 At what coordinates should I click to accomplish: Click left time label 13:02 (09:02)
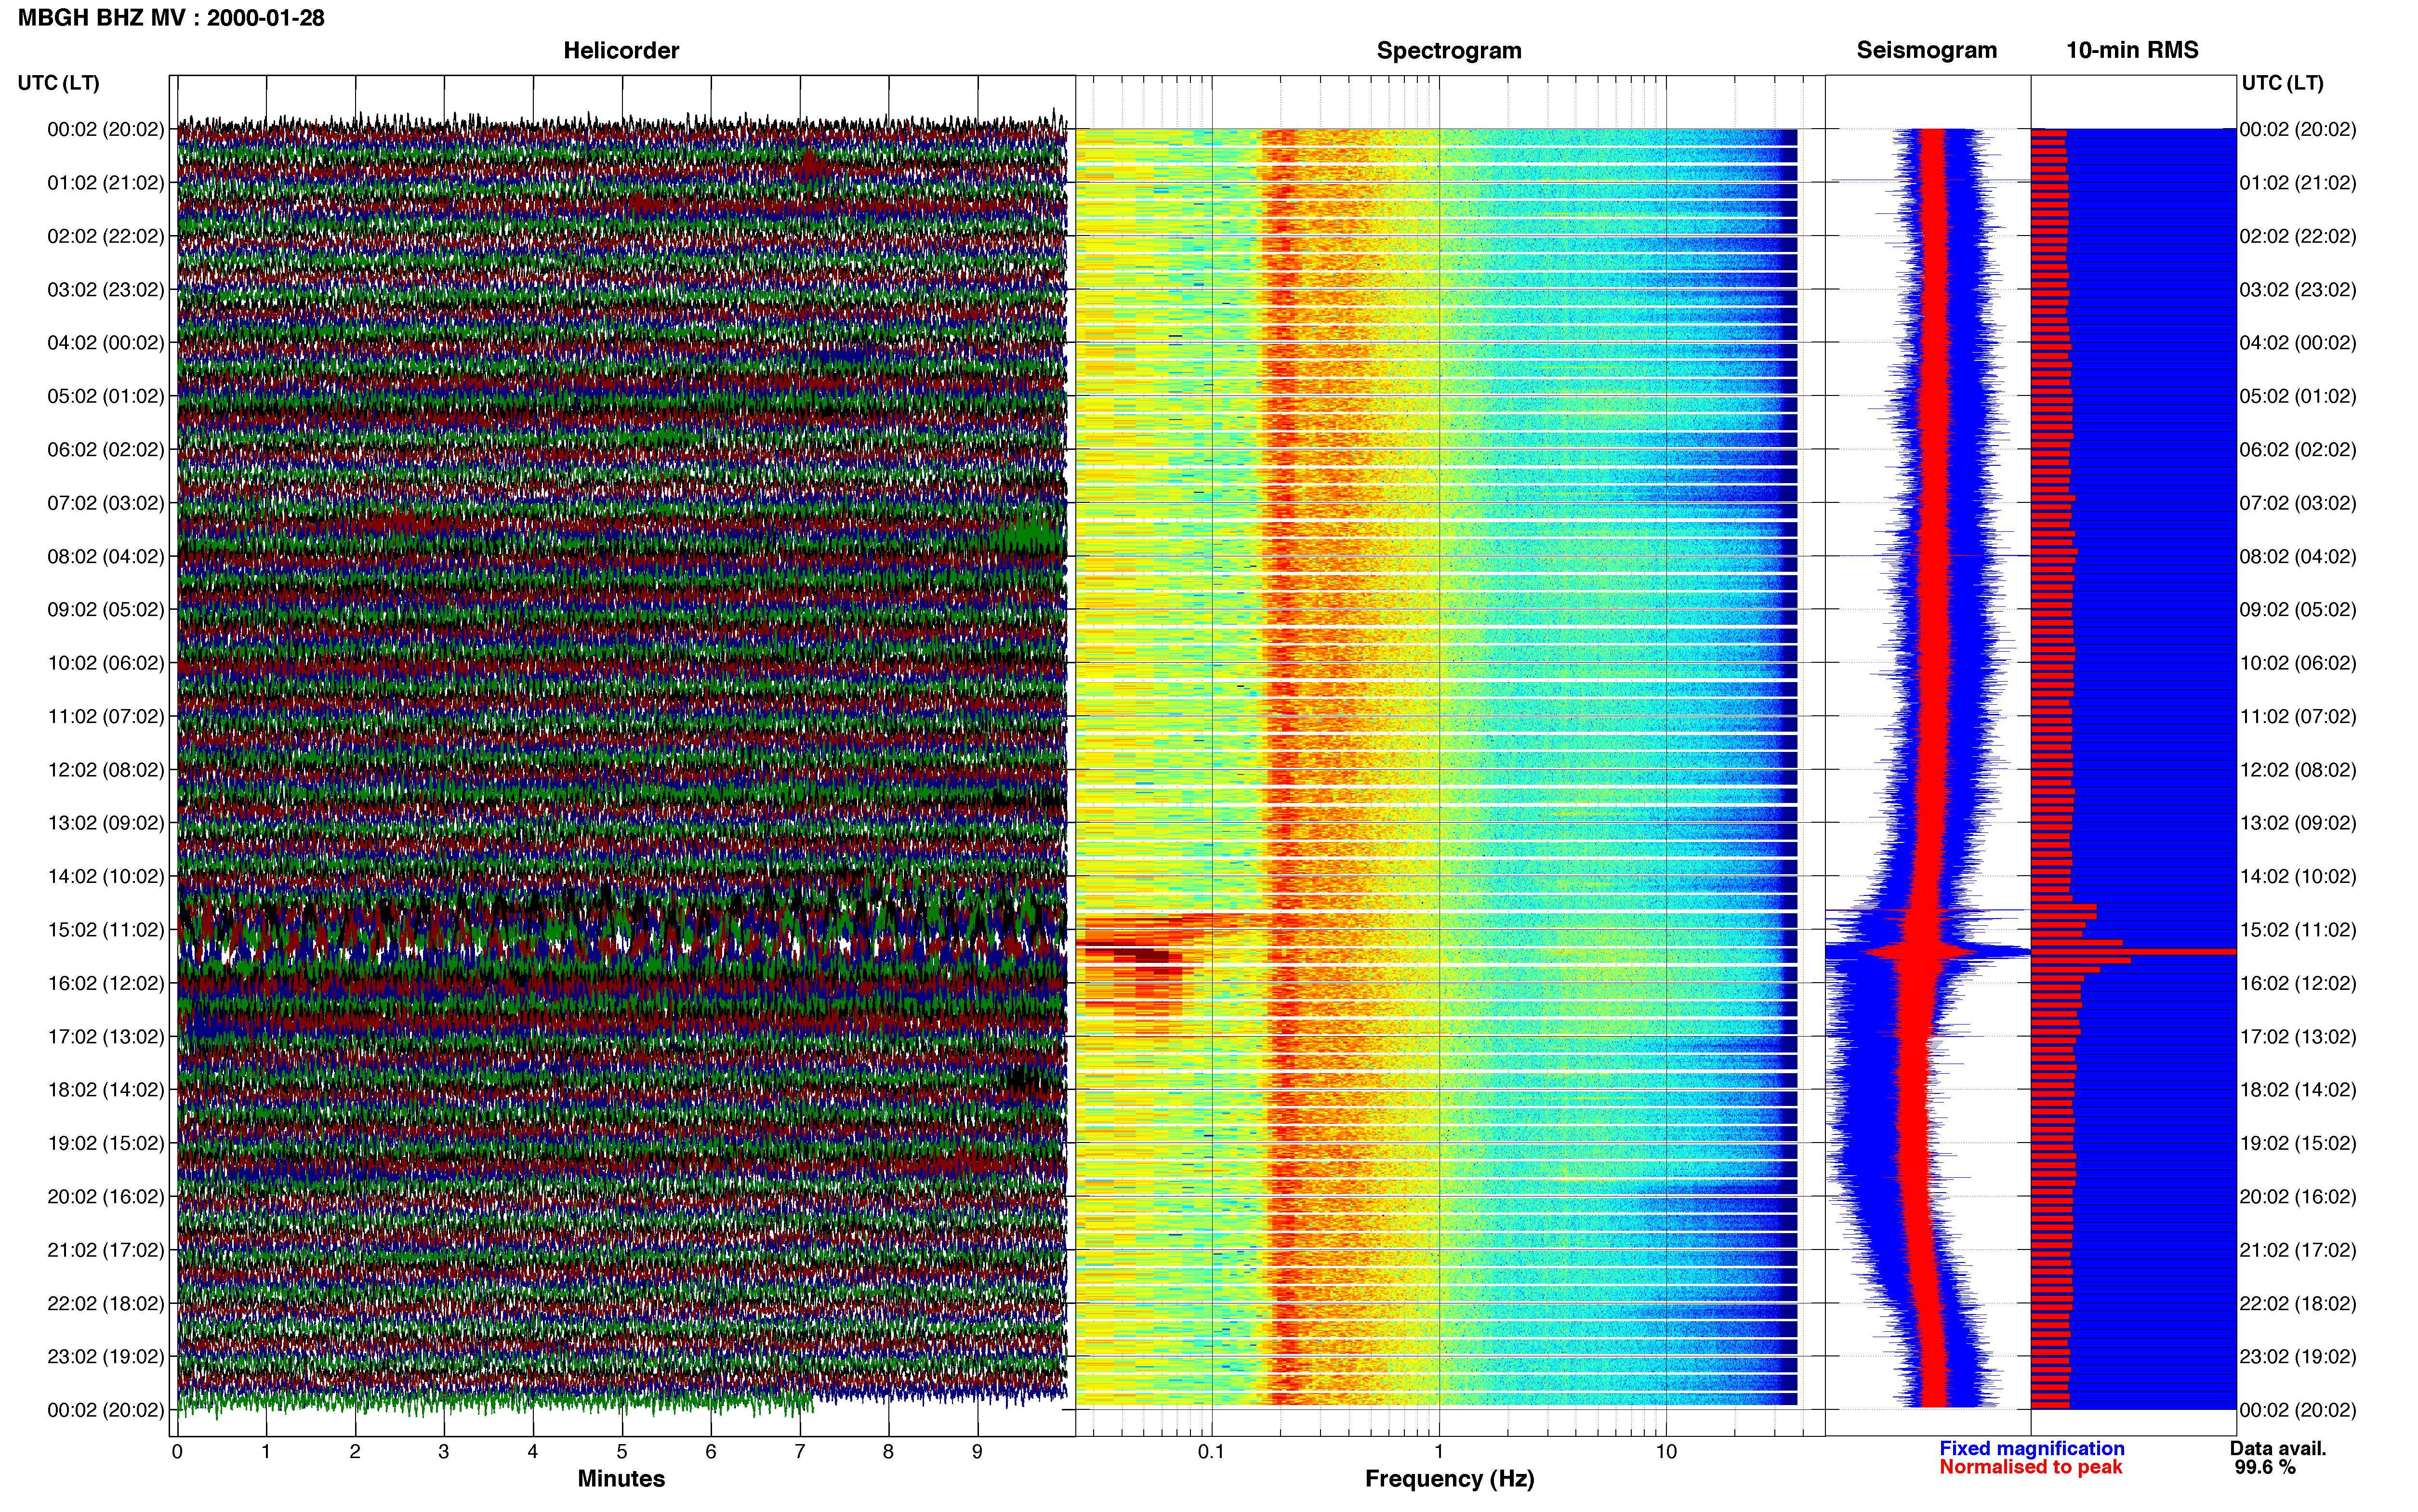106,823
